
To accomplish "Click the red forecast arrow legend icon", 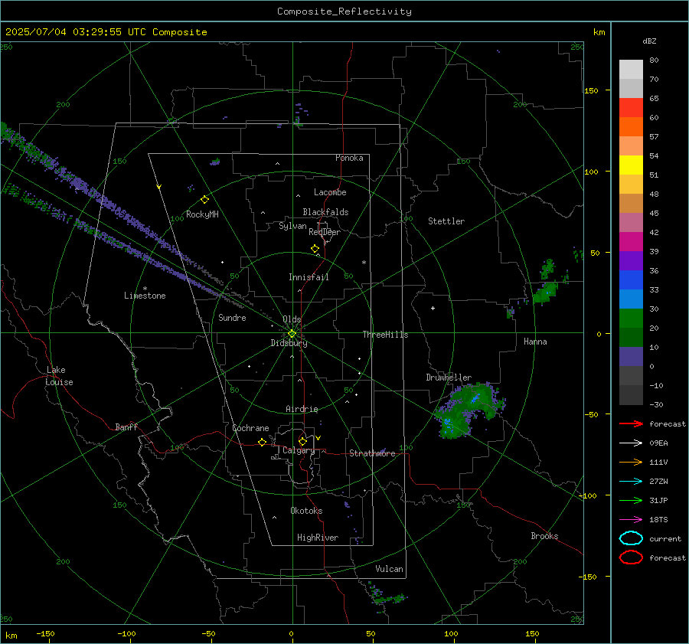I will pos(631,423).
